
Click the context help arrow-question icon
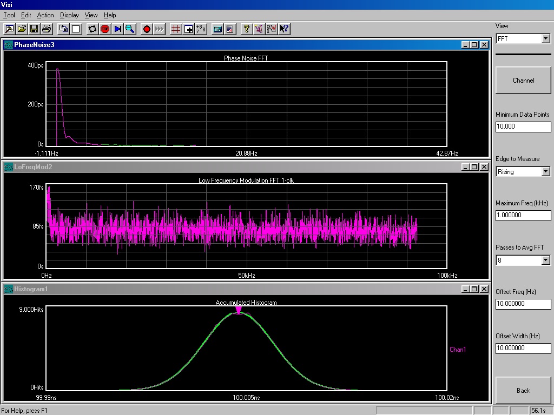click(x=284, y=29)
